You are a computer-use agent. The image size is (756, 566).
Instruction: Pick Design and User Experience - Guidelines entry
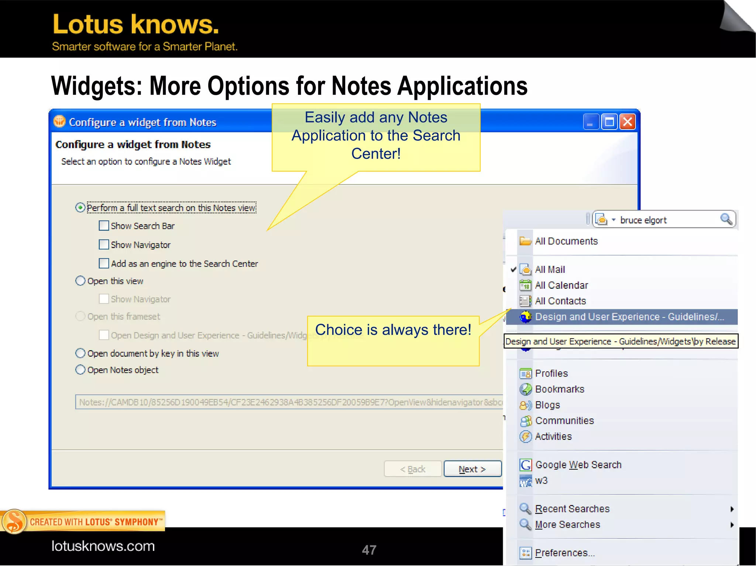click(x=621, y=317)
